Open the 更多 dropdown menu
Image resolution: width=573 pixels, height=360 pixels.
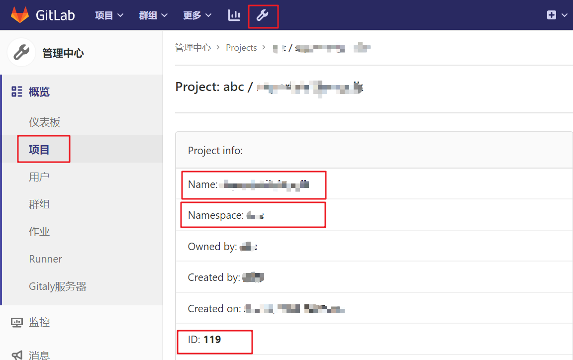pyautogui.click(x=196, y=15)
